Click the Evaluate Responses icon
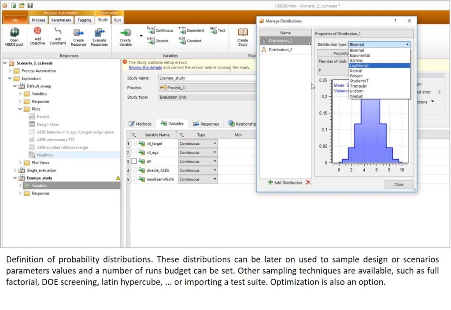Viewport: 451px width, 310px height. pos(99,32)
